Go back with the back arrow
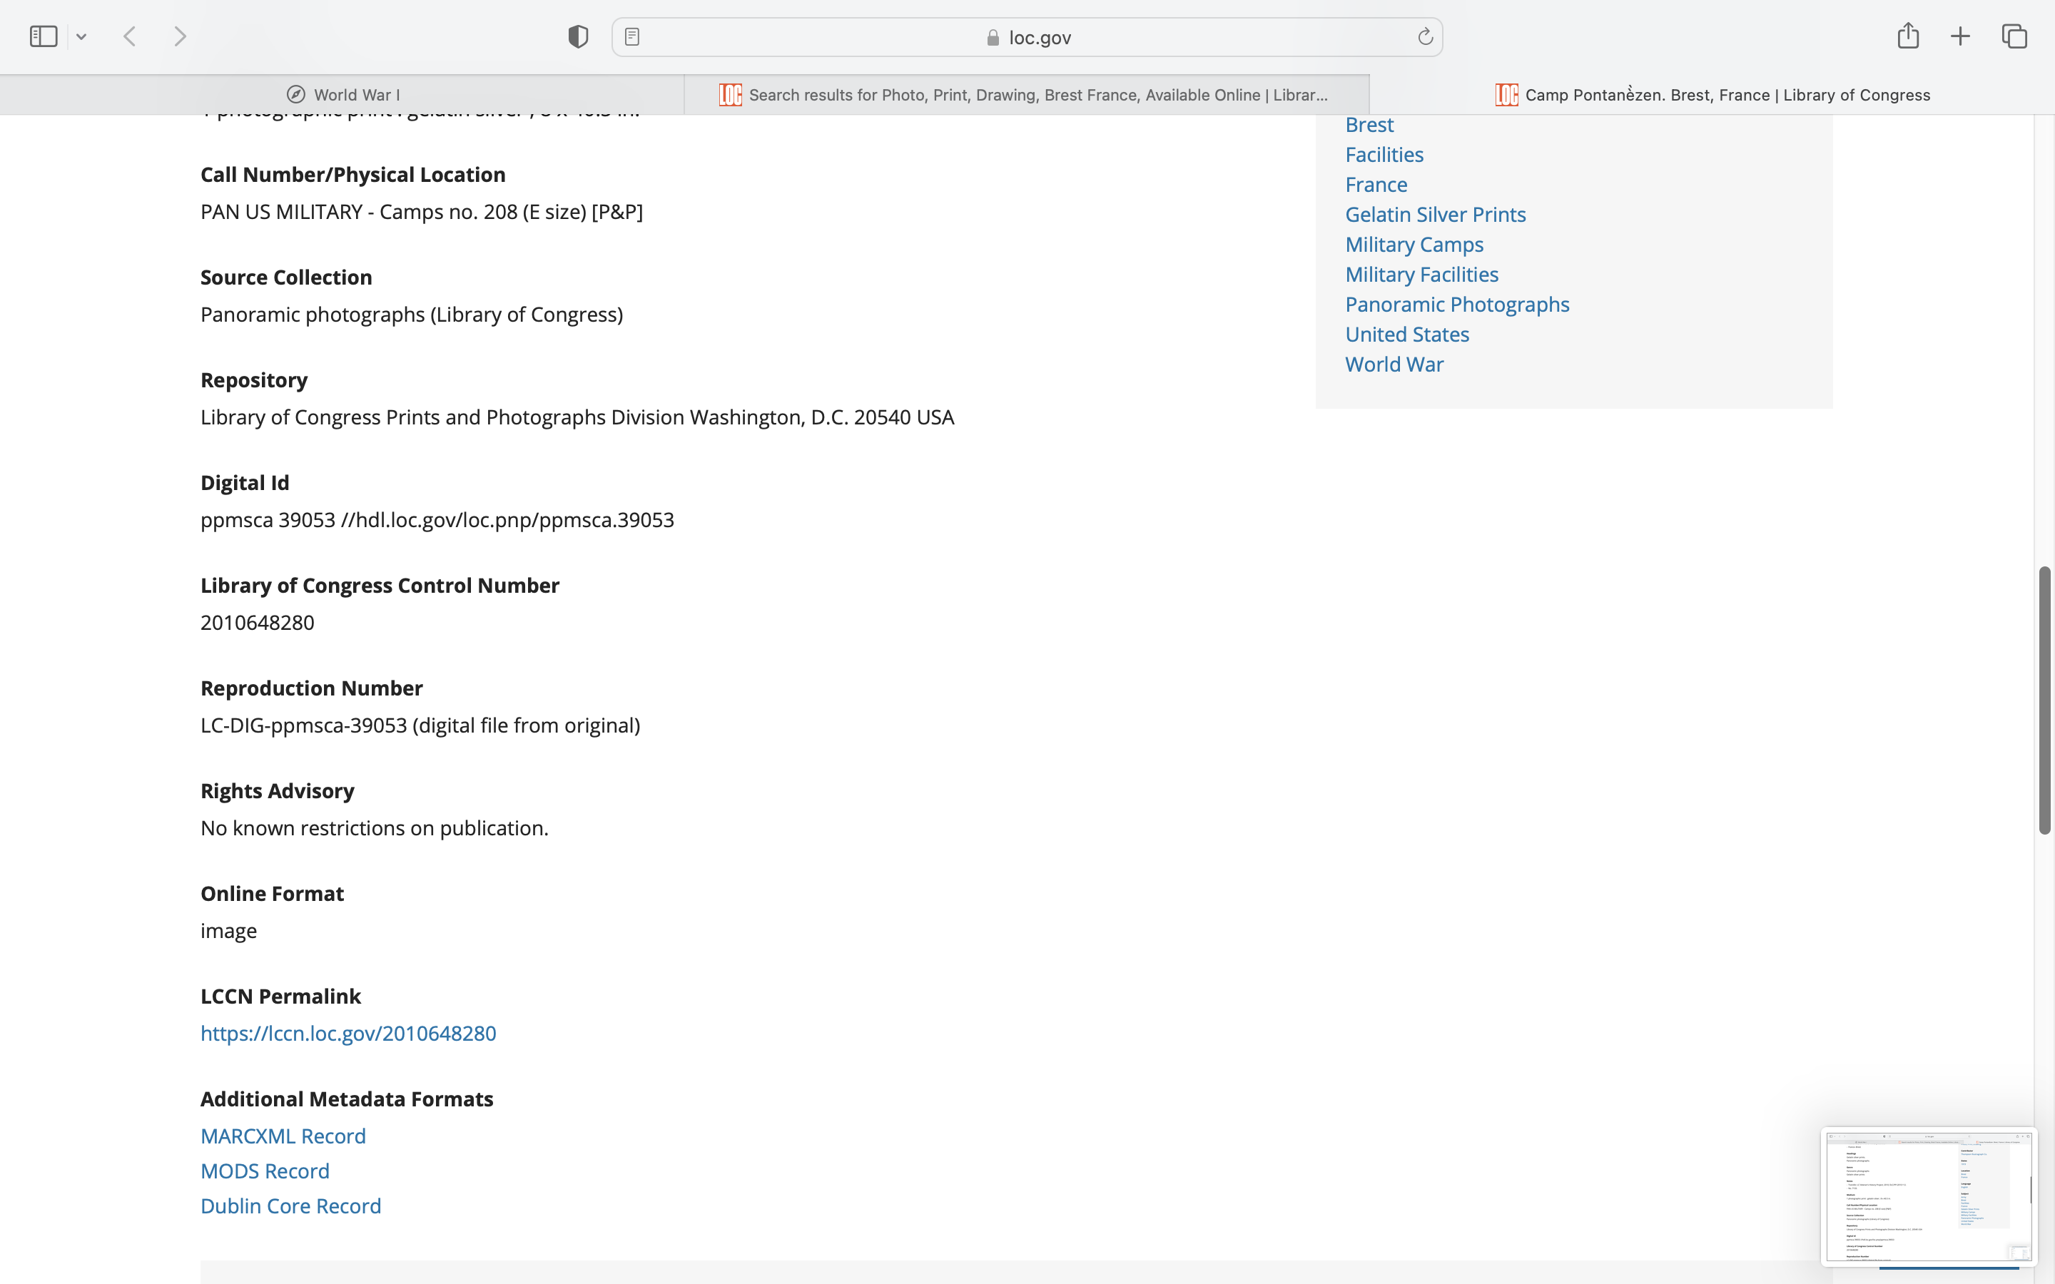This screenshot has height=1284, width=2055. click(x=130, y=36)
